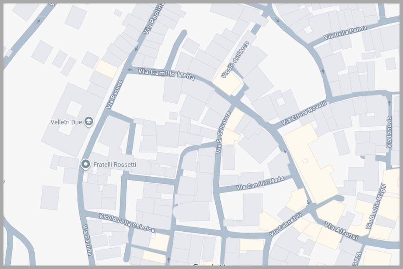
Task: Open the Fratelli Rossetti place name
Action: click(x=115, y=165)
